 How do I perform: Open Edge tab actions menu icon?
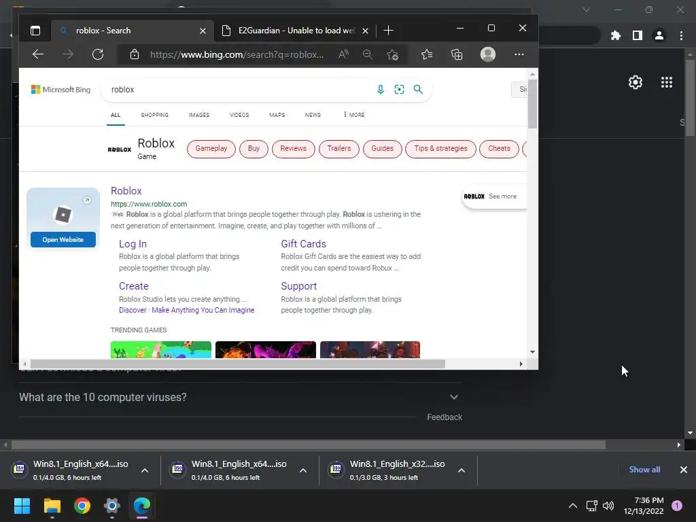(x=35, y=31)
